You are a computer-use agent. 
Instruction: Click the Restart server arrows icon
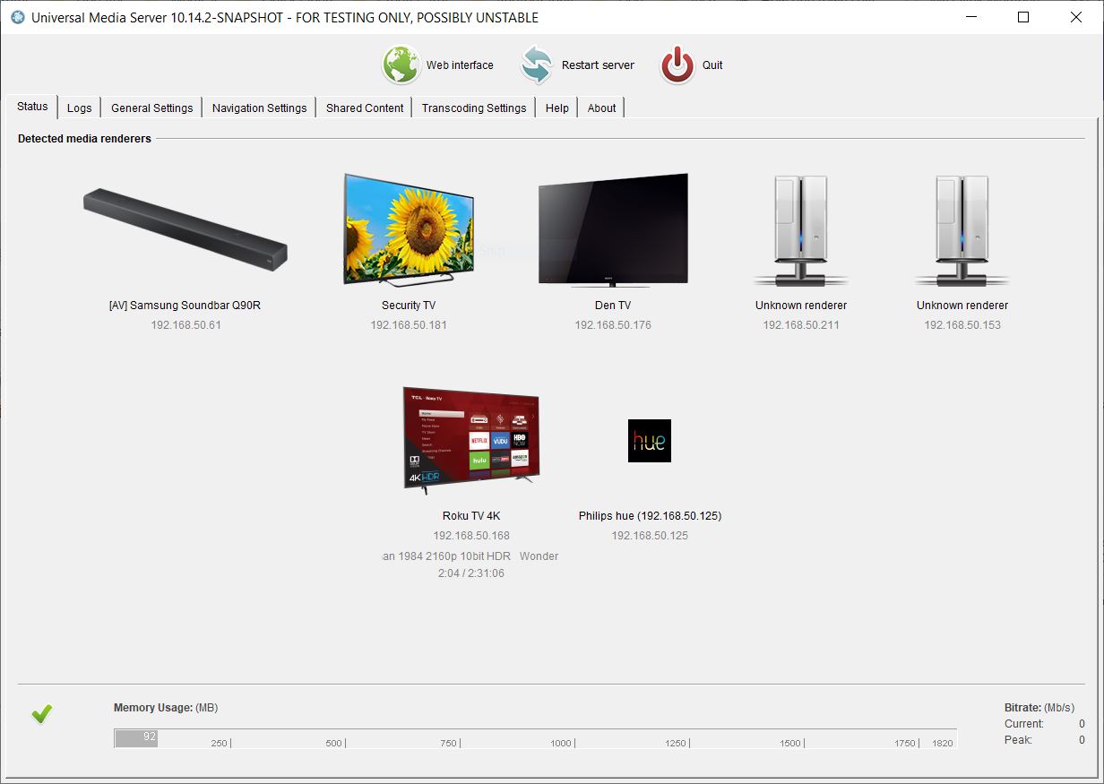[537, 65]
